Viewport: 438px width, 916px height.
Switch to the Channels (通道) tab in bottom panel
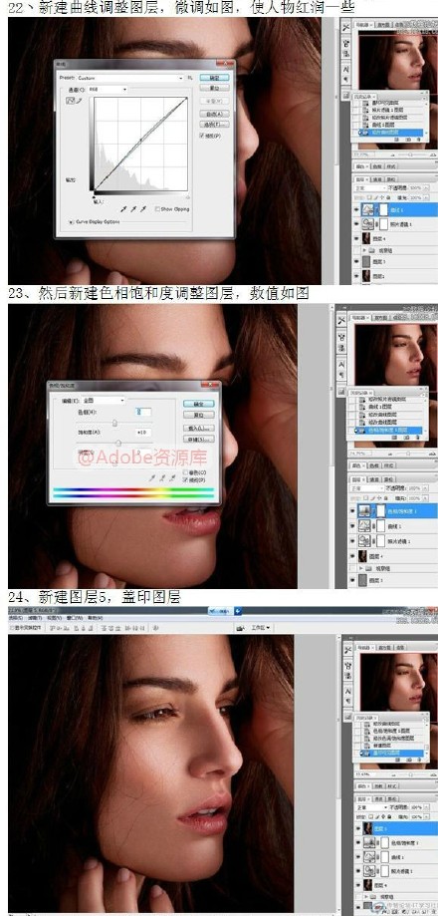point(378,799)
